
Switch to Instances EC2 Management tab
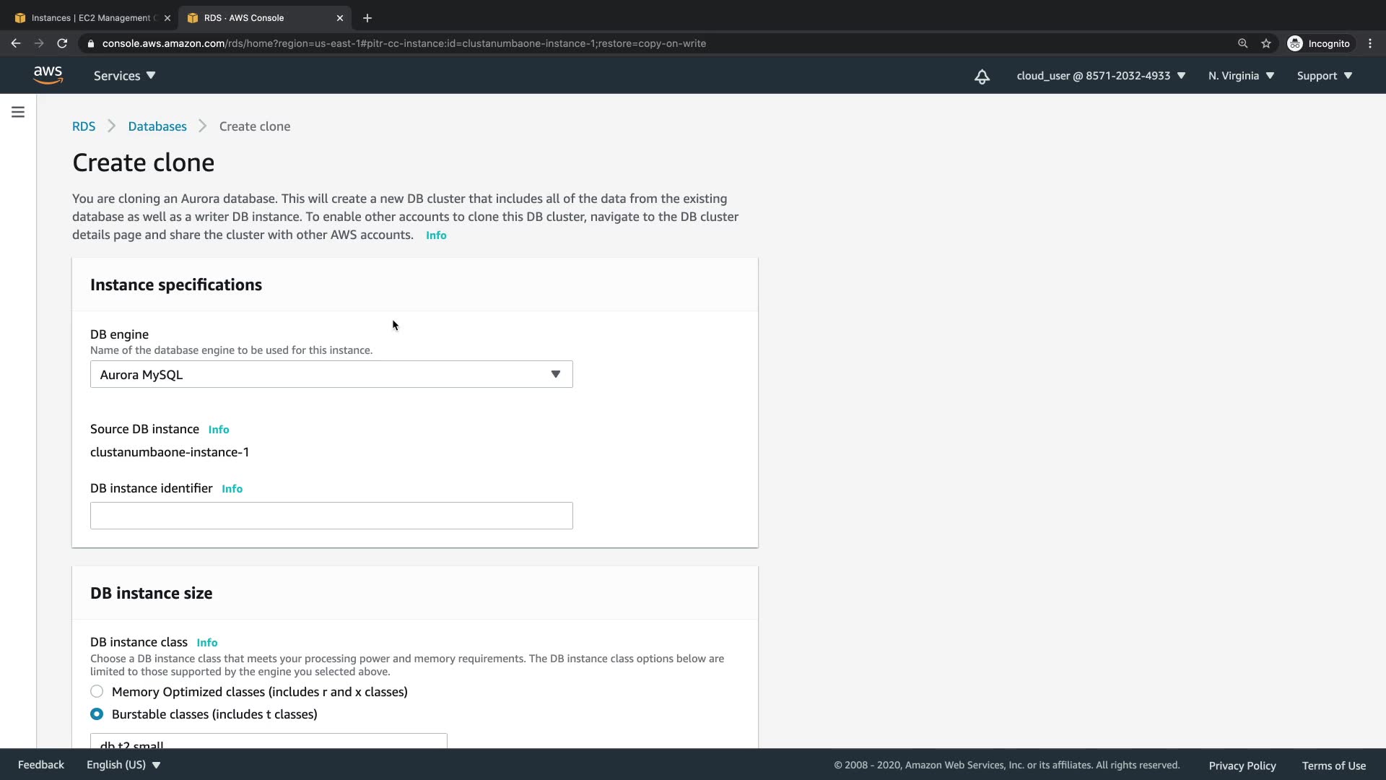pos(90,18)
